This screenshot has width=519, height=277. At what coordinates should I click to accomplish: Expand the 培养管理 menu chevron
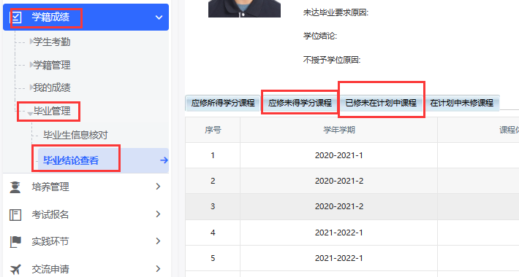point(158,187)
